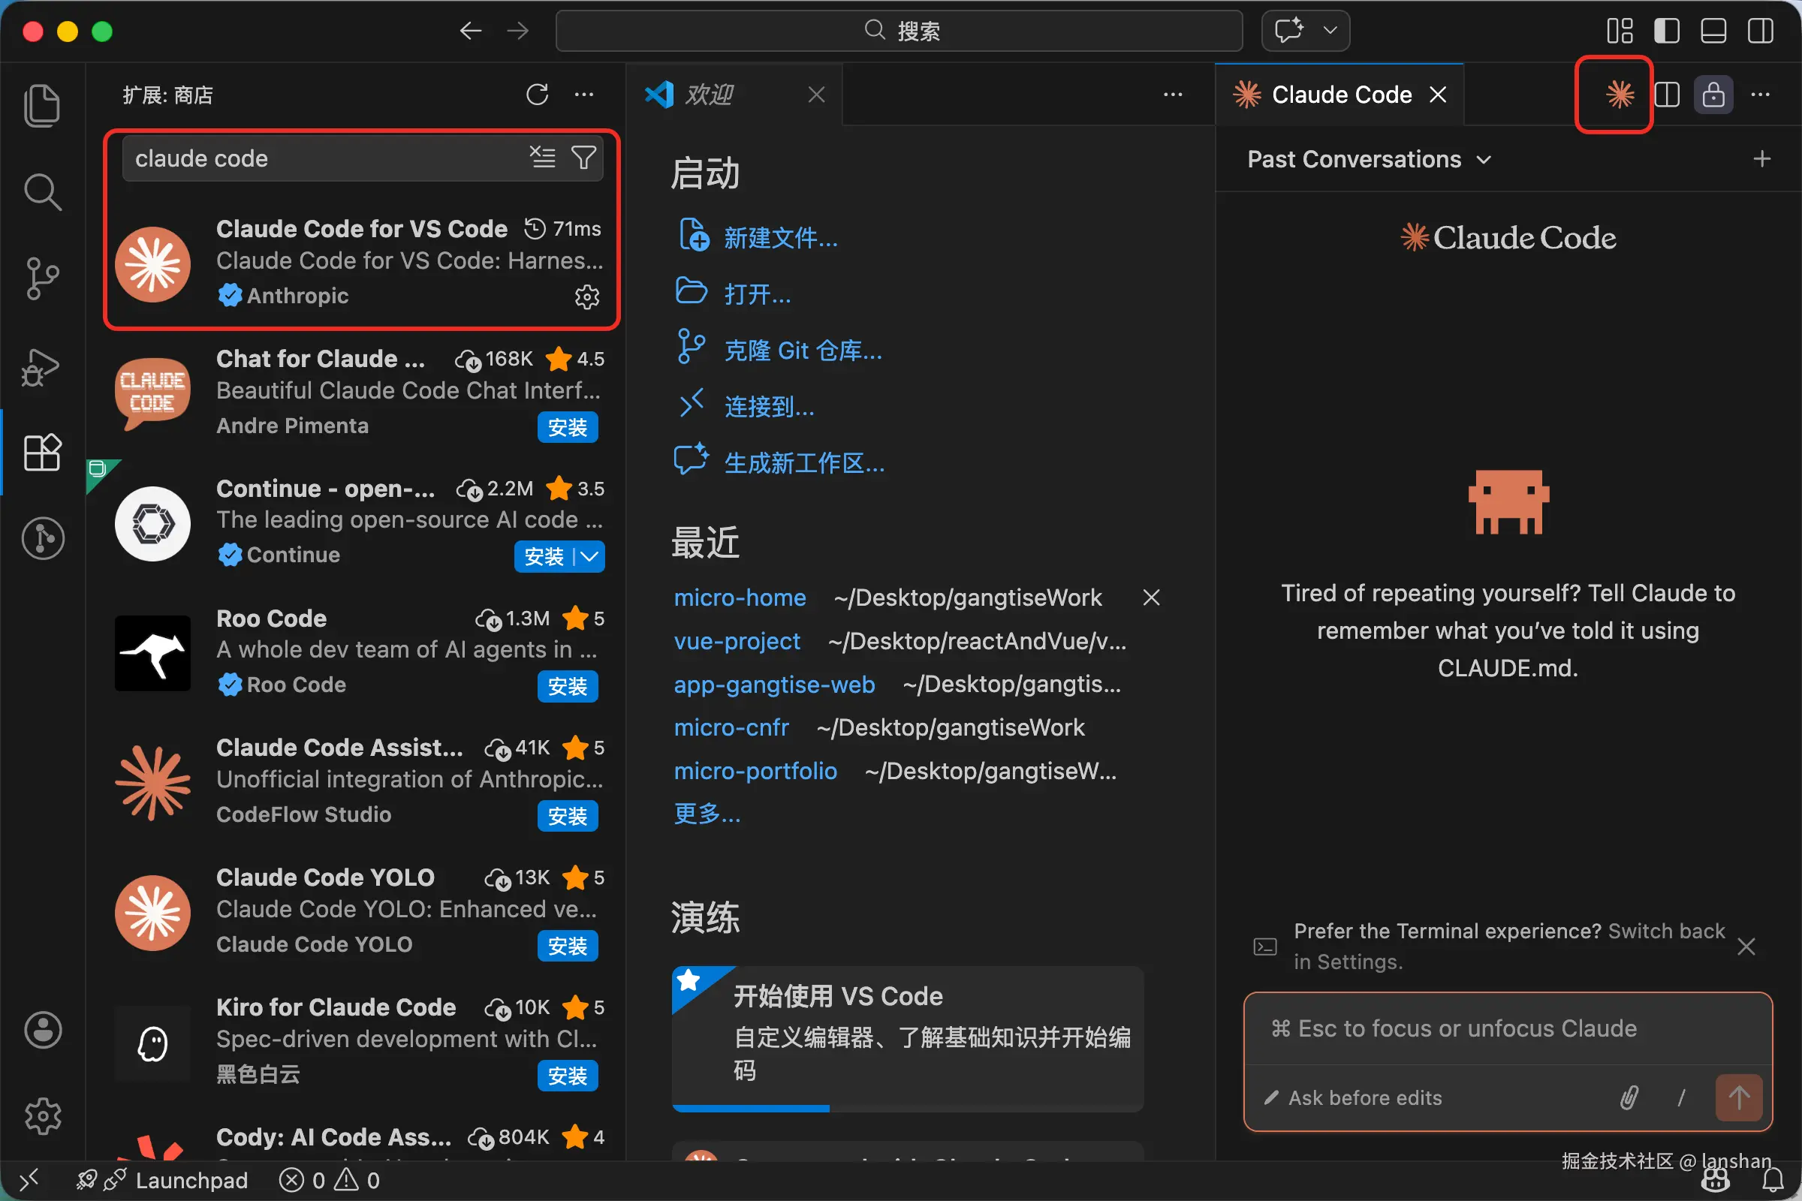1802x1201 pixels.
Task: Select the Claude Code editor tab
Action: pos(1341,95)
